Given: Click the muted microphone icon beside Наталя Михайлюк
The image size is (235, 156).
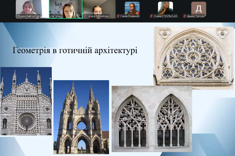Looking at the screenshot, I should coord(85,16).
